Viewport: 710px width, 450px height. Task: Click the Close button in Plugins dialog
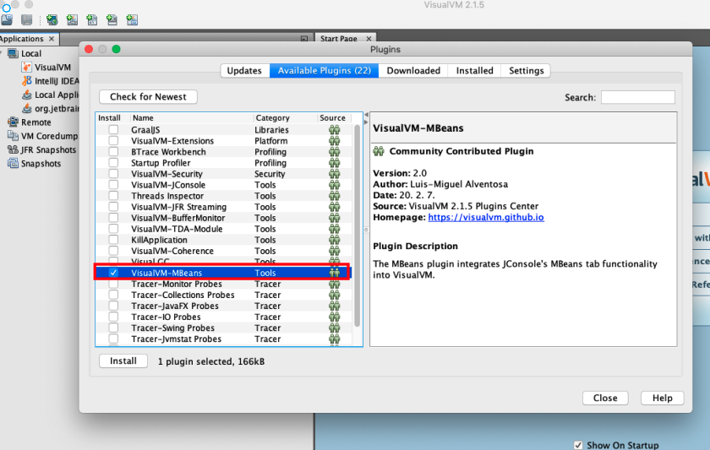[605, 398]
